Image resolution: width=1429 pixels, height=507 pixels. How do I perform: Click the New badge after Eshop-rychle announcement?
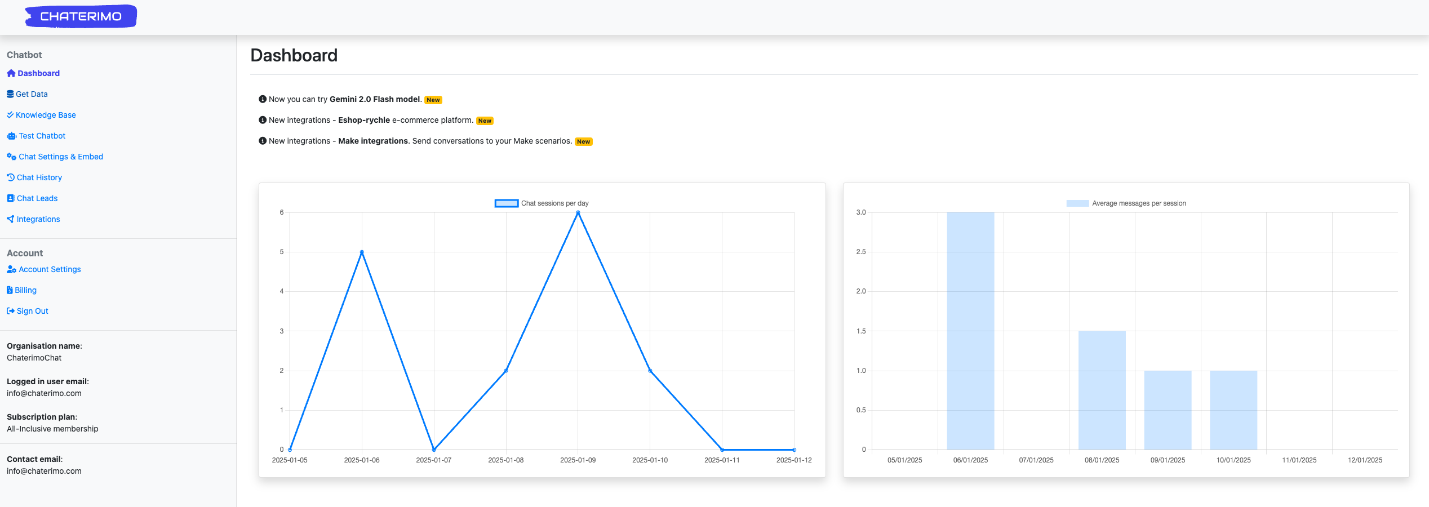click(485, 121)
